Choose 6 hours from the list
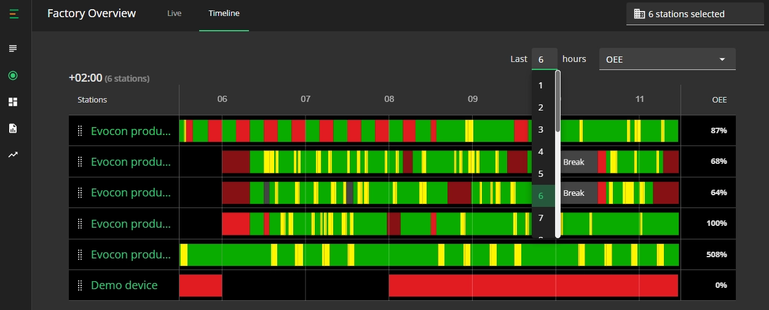 pyautogui.click(x=543, y=196)
